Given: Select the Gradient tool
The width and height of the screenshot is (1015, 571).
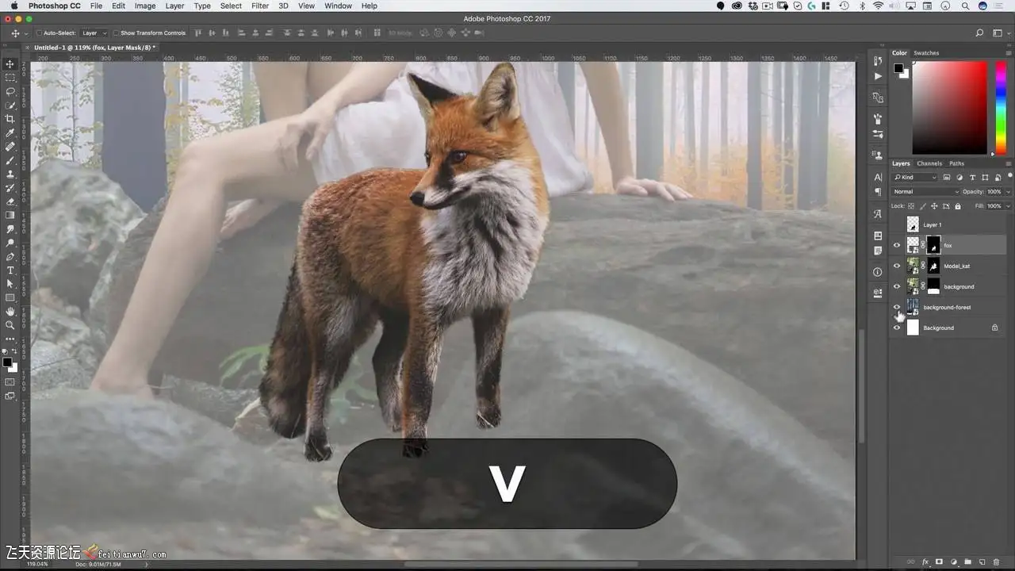Looking at the screenshot, I should point(10,215).
